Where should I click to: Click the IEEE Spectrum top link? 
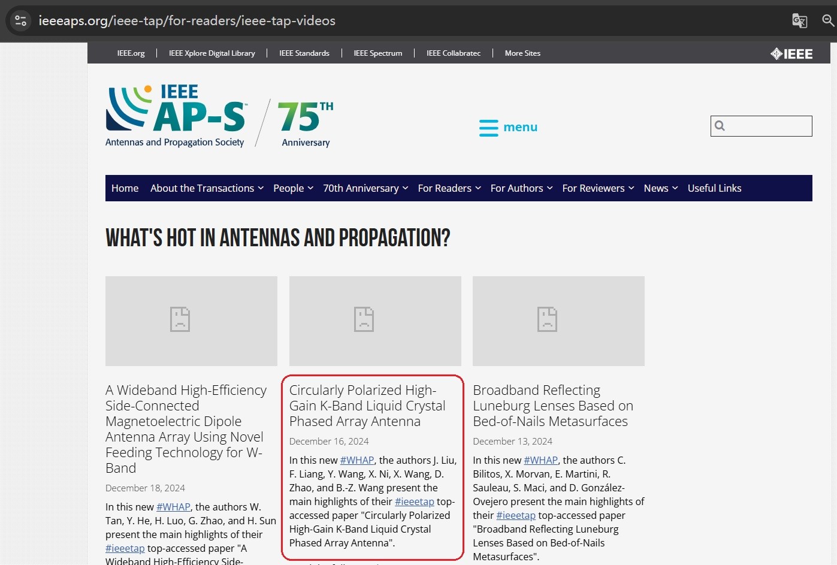[377, 53]
